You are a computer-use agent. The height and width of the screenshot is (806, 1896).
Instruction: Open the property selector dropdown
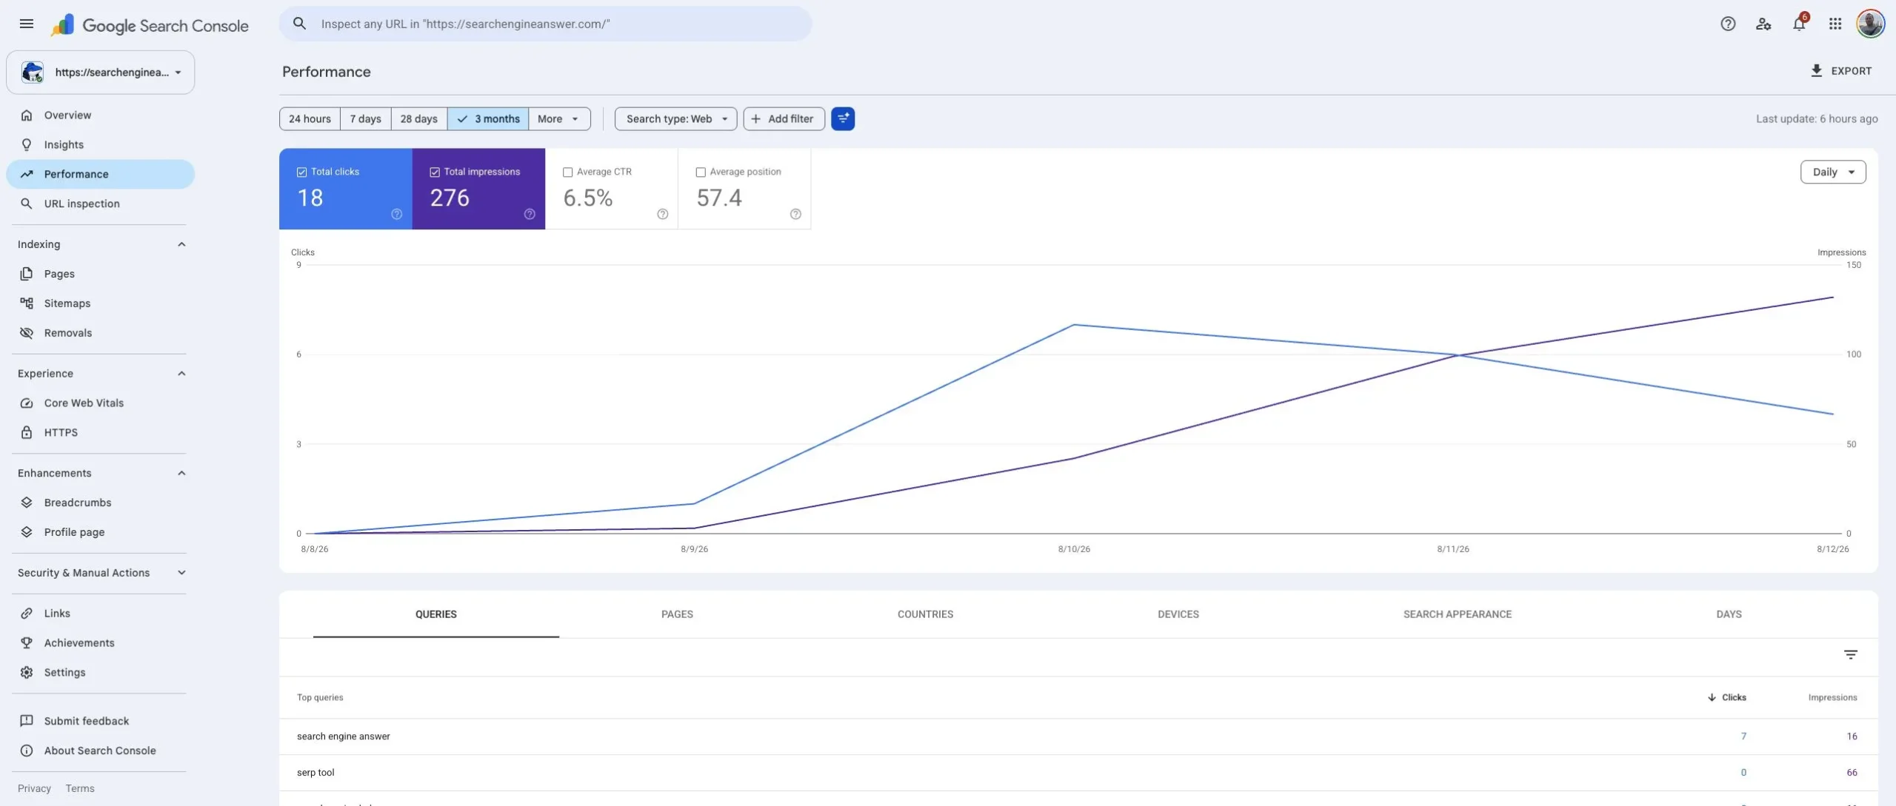click(101, 73)
